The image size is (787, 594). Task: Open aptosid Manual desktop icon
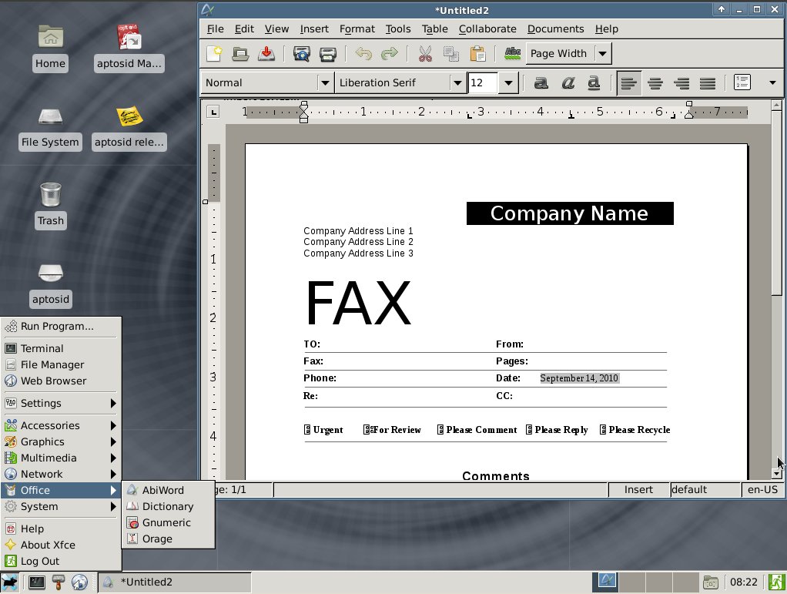(x=129, y=48)
